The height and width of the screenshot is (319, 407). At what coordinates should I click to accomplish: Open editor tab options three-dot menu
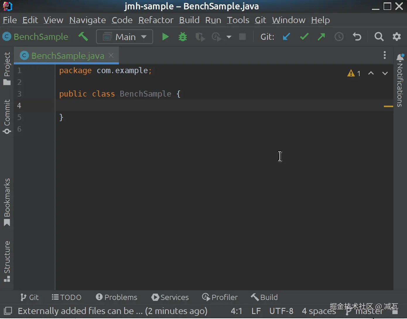385,55
